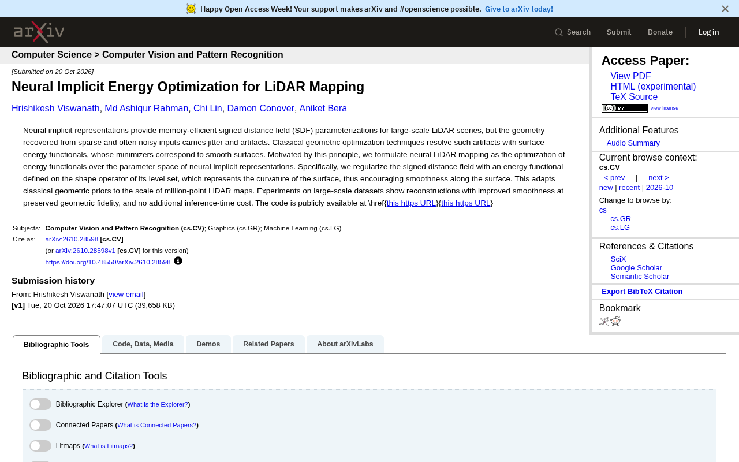Click Give to arXiv today link
The width and height of the screenshot is (739, 462).
click(519, 9)
